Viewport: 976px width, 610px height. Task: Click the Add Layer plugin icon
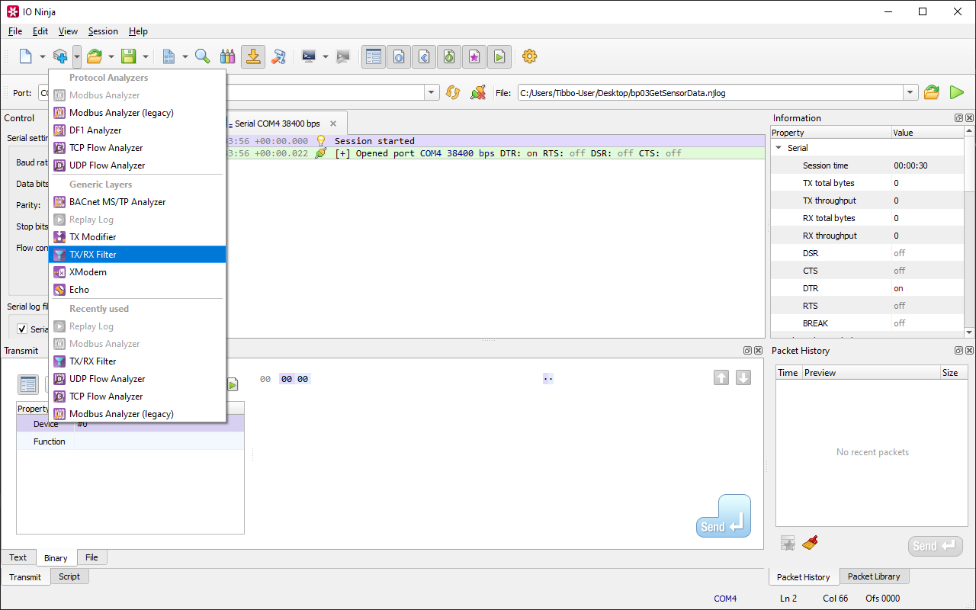coord(60,56)
